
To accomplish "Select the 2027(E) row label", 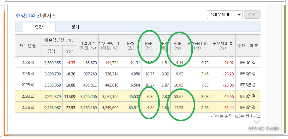I will coord(28,108).
